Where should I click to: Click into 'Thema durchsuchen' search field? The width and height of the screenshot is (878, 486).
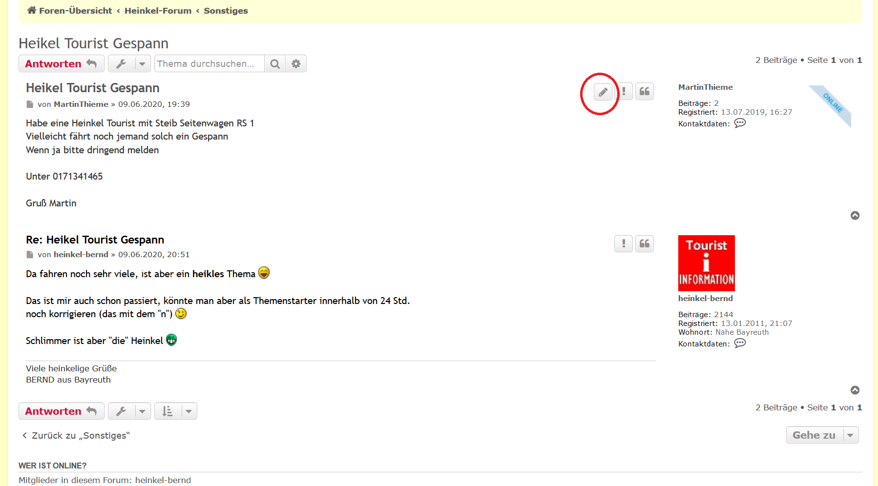pos(209,64)
